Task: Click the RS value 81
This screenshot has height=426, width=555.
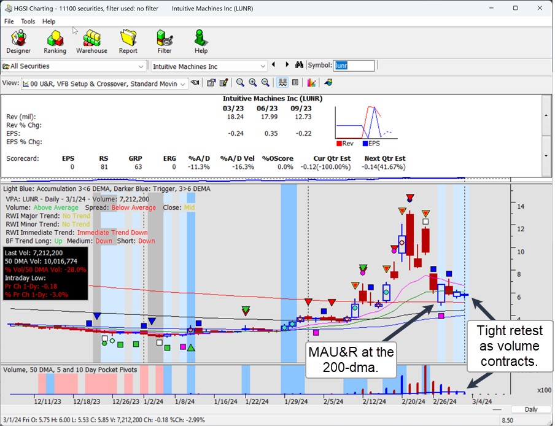Action: (104, 167)
